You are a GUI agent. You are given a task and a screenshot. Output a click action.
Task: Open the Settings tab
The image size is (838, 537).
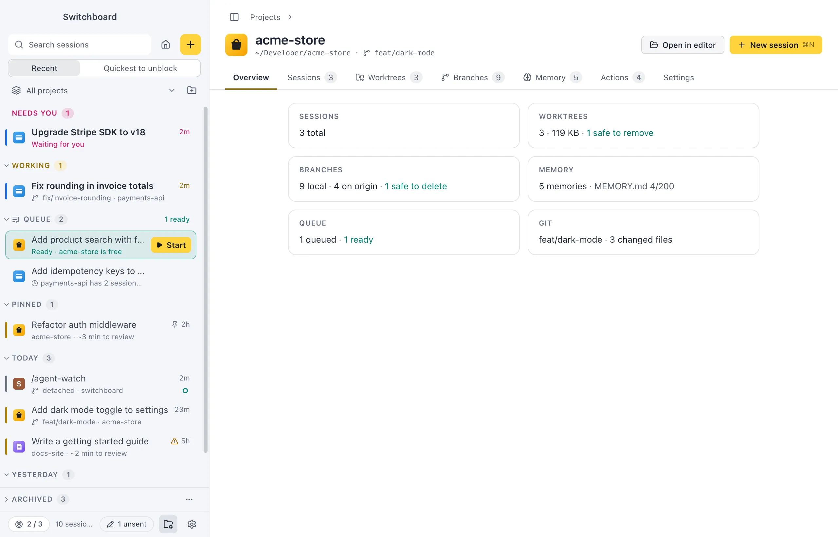[678, 77]
